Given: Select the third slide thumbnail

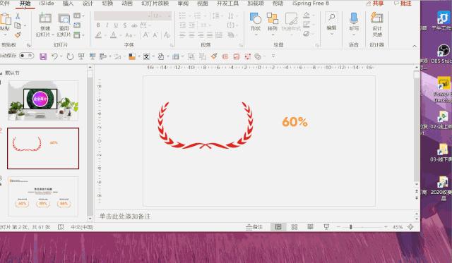Looking at the screenshot, I should coord(43,196).
